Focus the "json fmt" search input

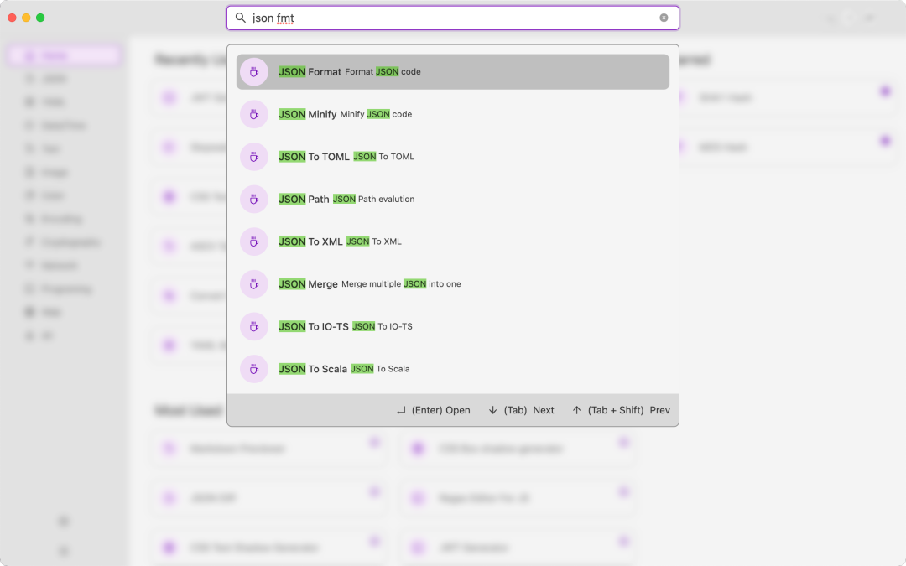(453, 18)
